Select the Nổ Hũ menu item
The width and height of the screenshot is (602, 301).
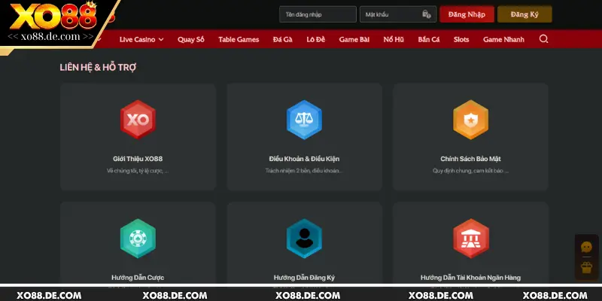pyautogui.click(x=393, y=39)
